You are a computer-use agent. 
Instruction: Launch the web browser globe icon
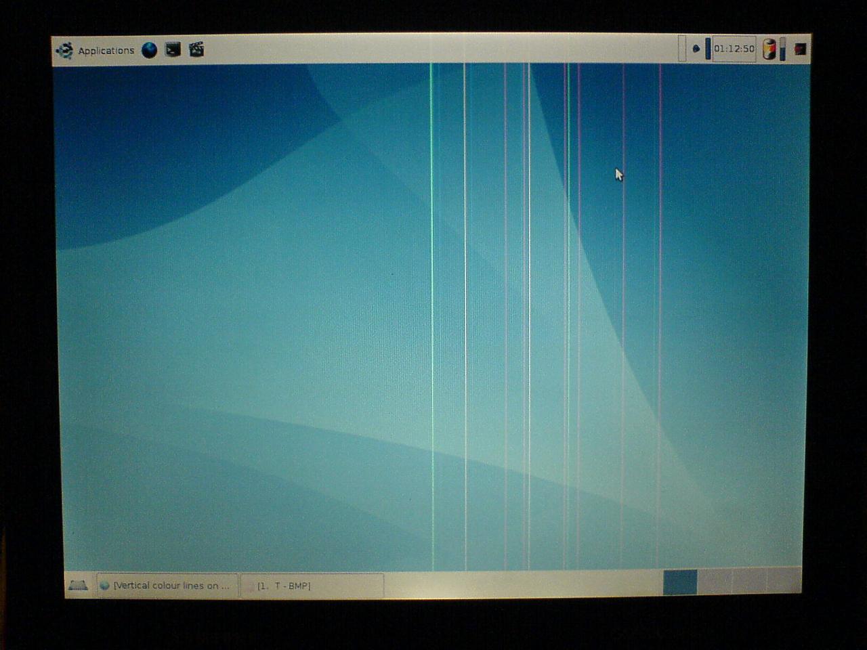point(149,49)
